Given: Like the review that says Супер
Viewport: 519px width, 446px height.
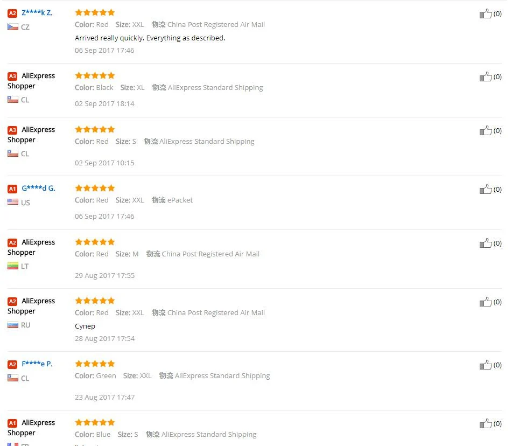Looking at the screenshot, I should [486, 302].
